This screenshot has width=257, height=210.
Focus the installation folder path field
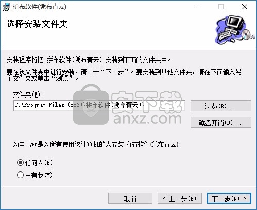[x=99, y=105]
